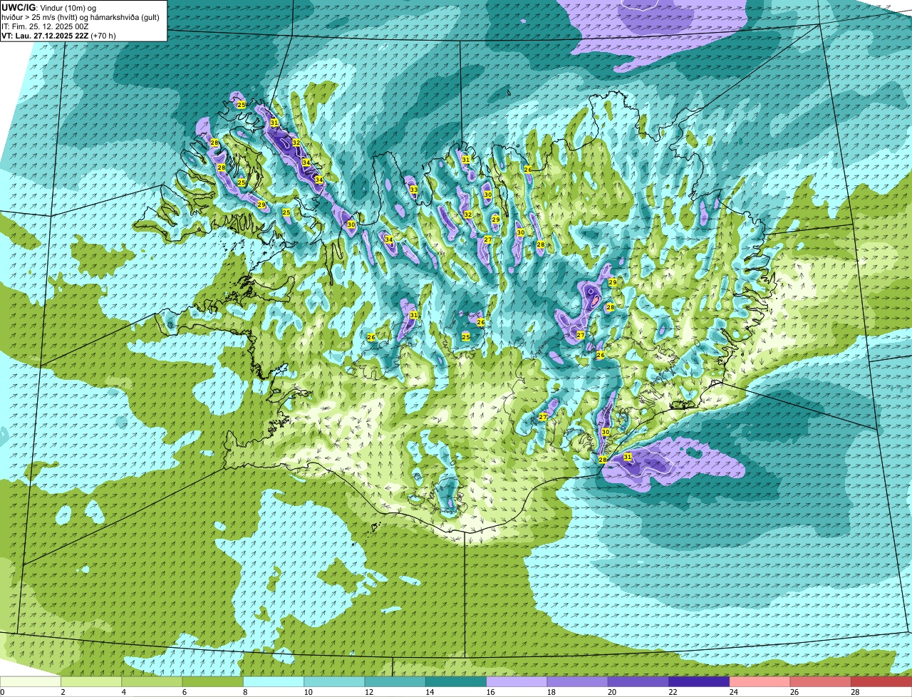The width and height of the screenshot is (912, 697).
Task: Click the legend scale label "0"
Action: click(2, 692)
